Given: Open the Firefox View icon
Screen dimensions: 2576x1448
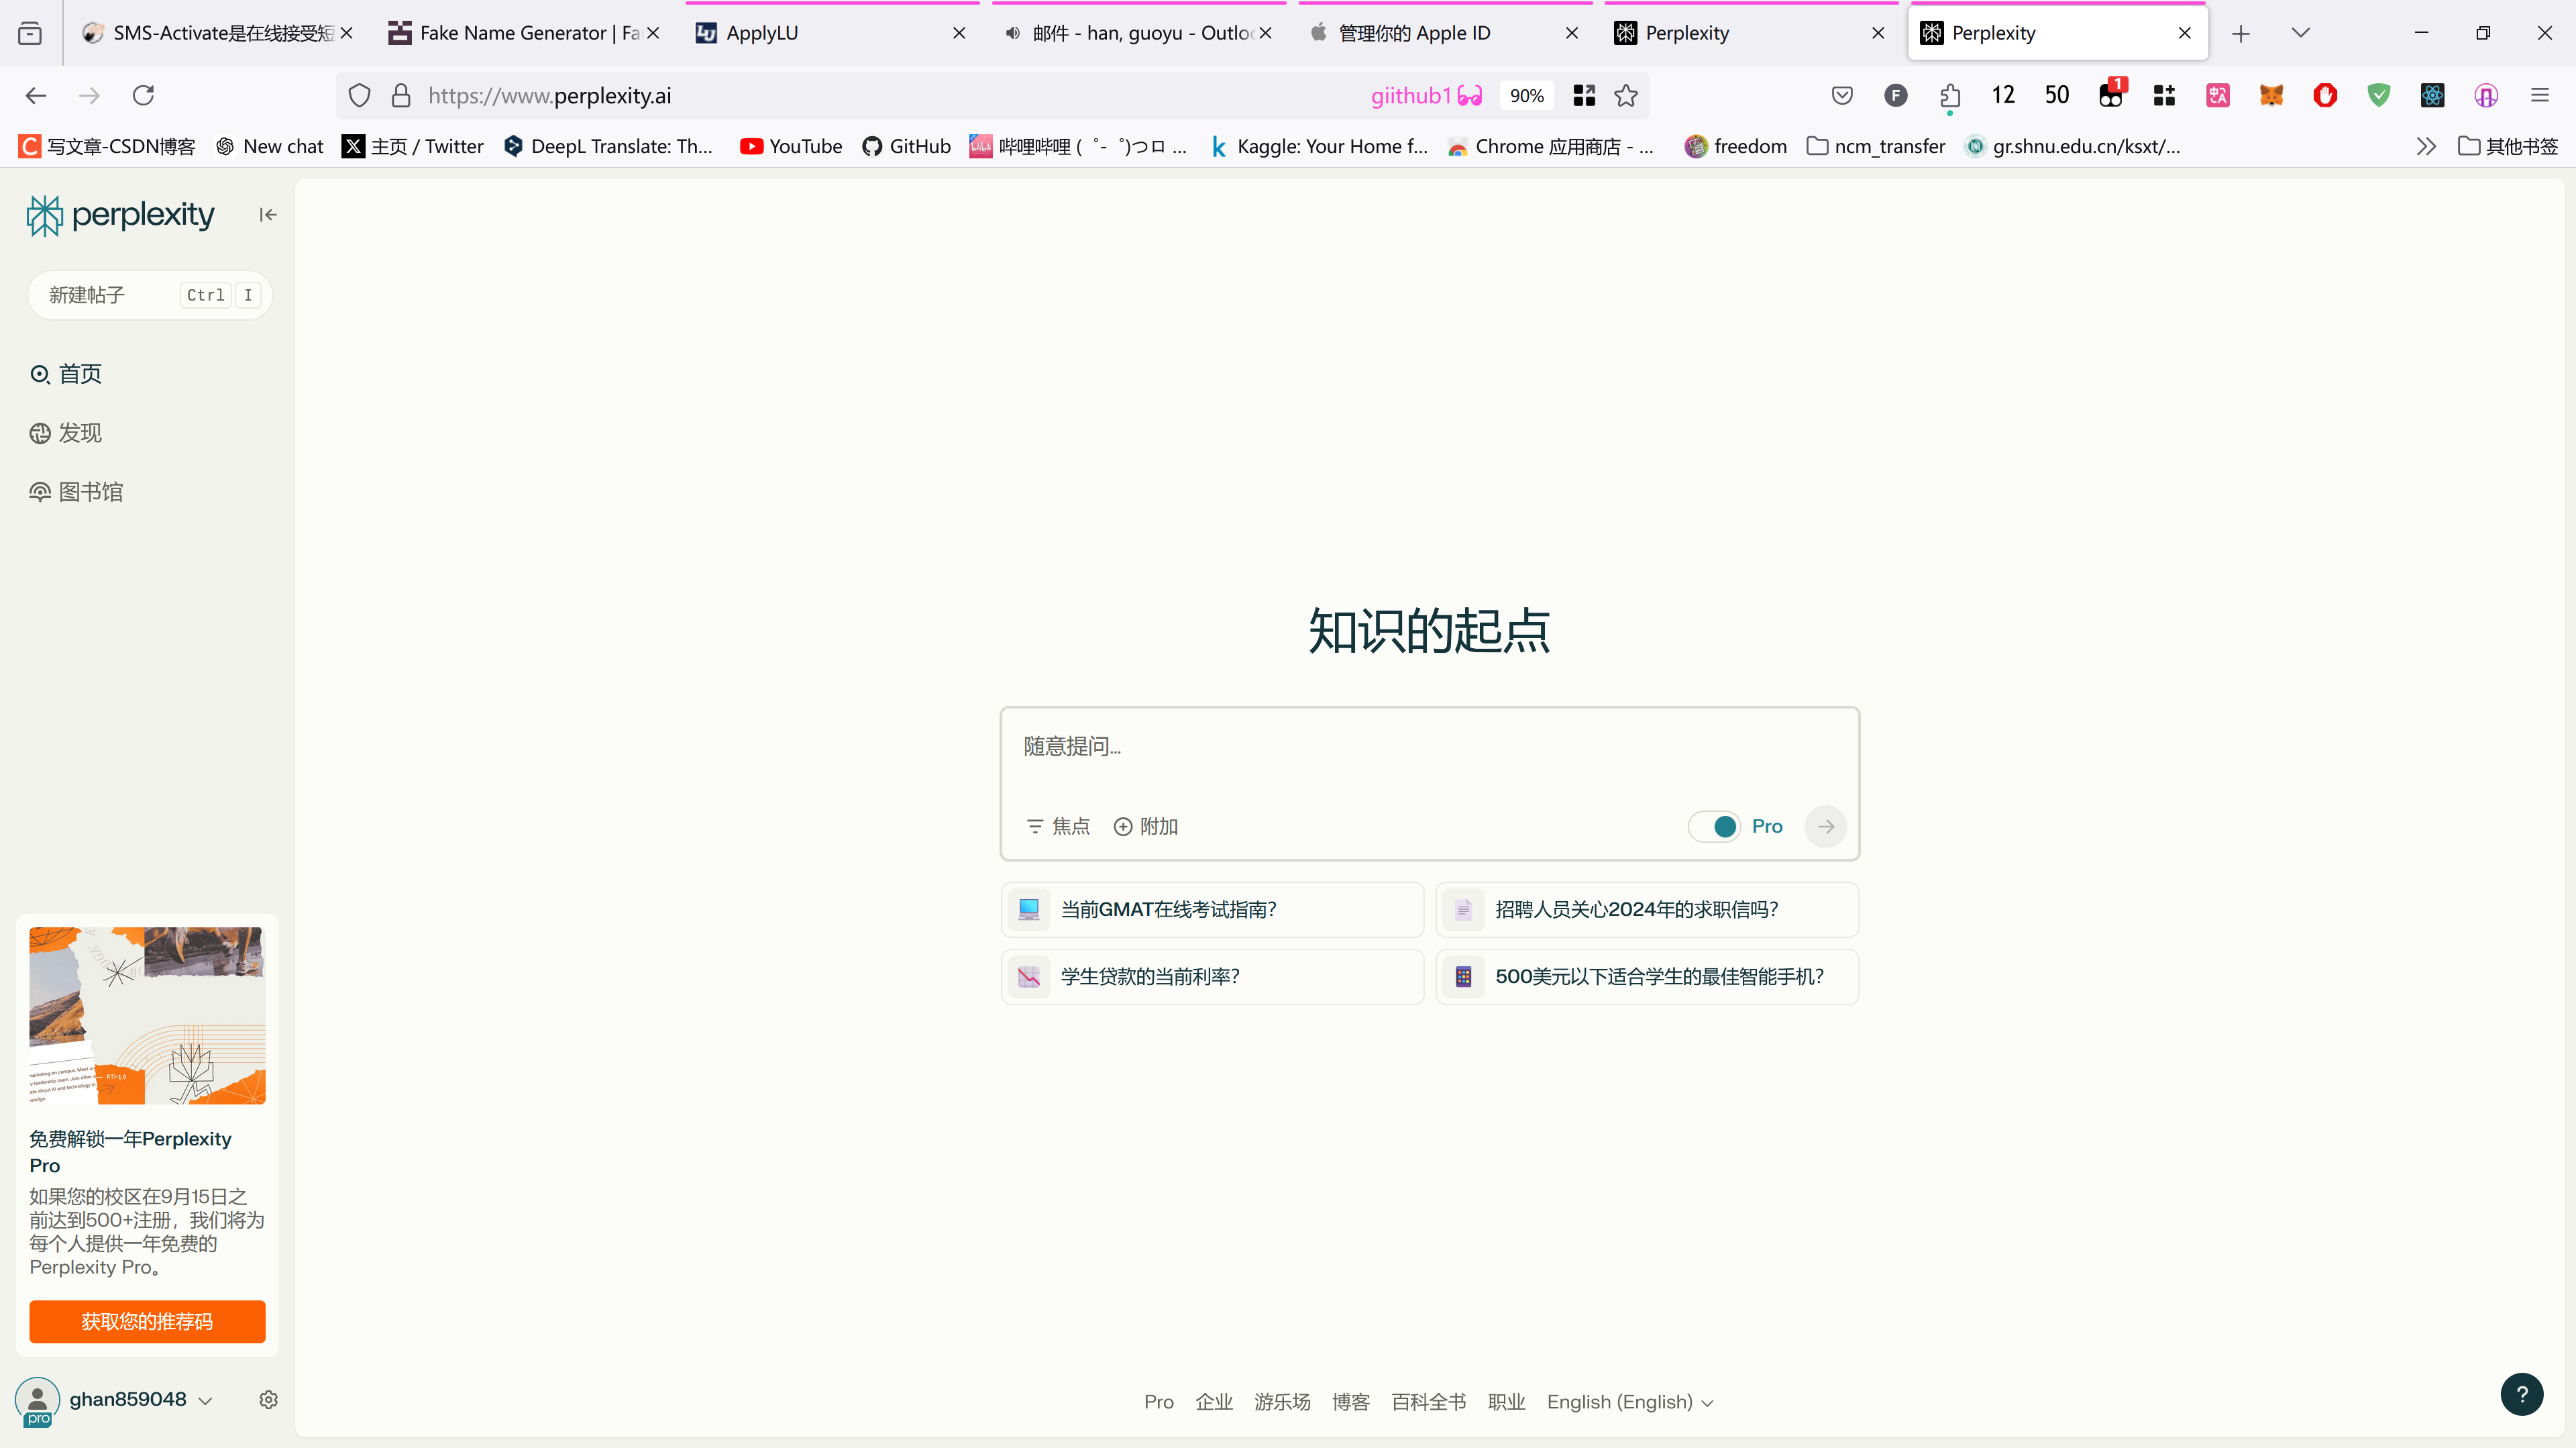Looking at the screenshot, I should [x=30, y=33].
